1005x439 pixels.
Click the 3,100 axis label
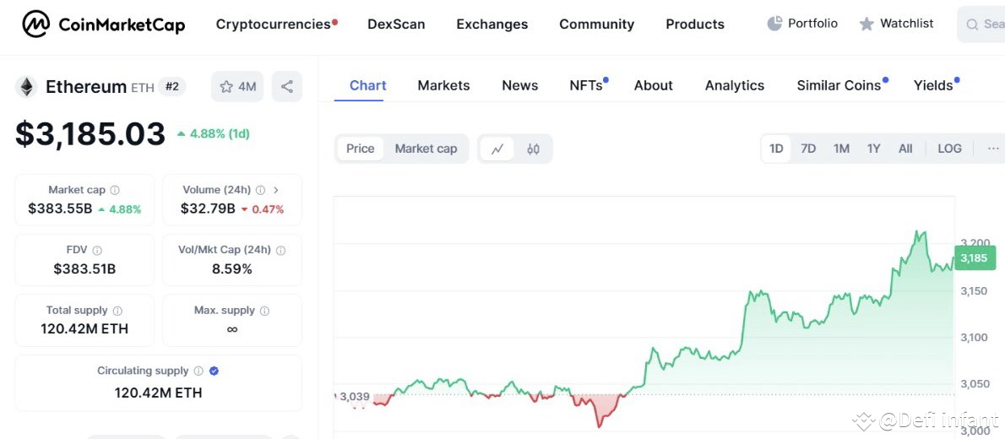click(974, 337)
